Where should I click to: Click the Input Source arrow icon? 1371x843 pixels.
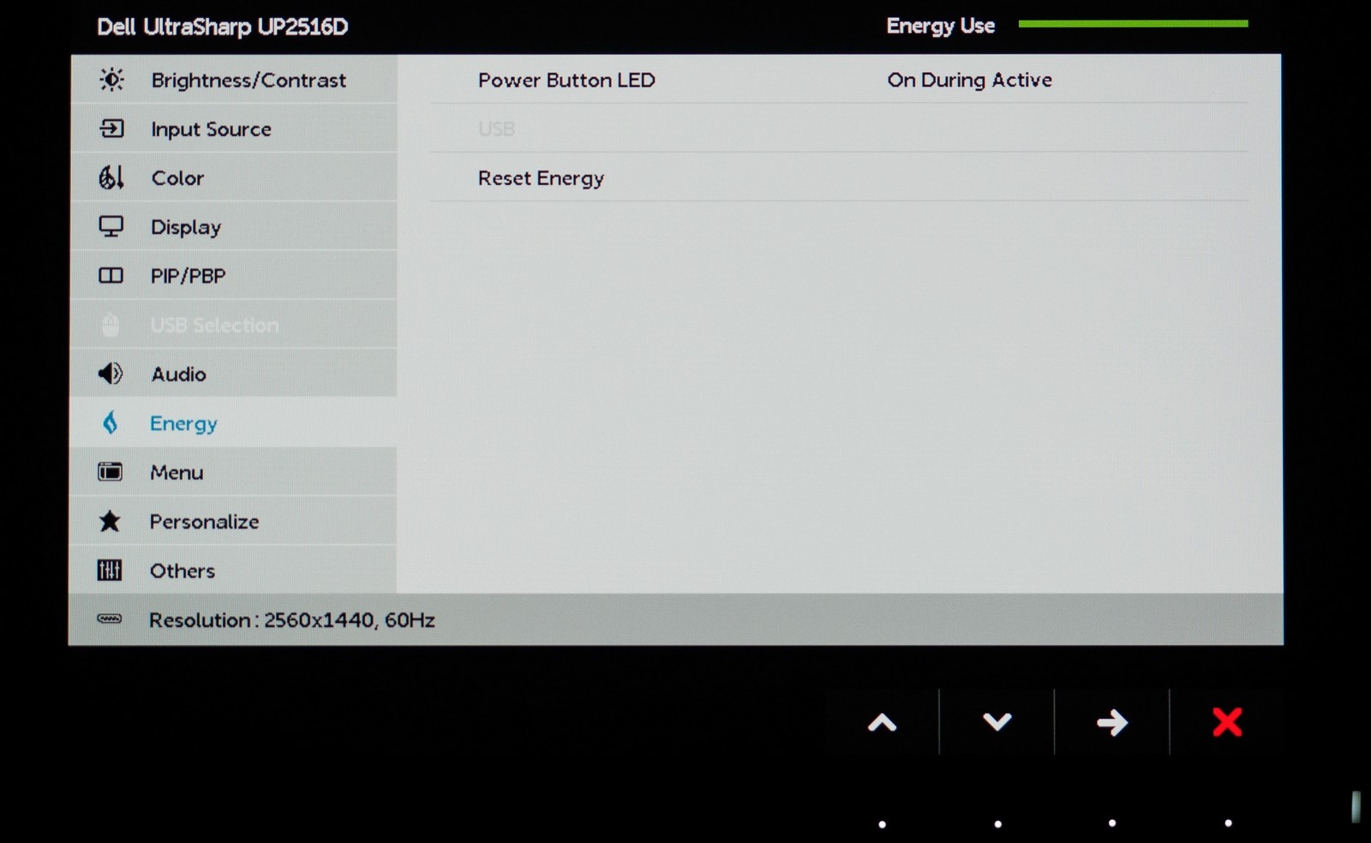click(x=111, y=129)
